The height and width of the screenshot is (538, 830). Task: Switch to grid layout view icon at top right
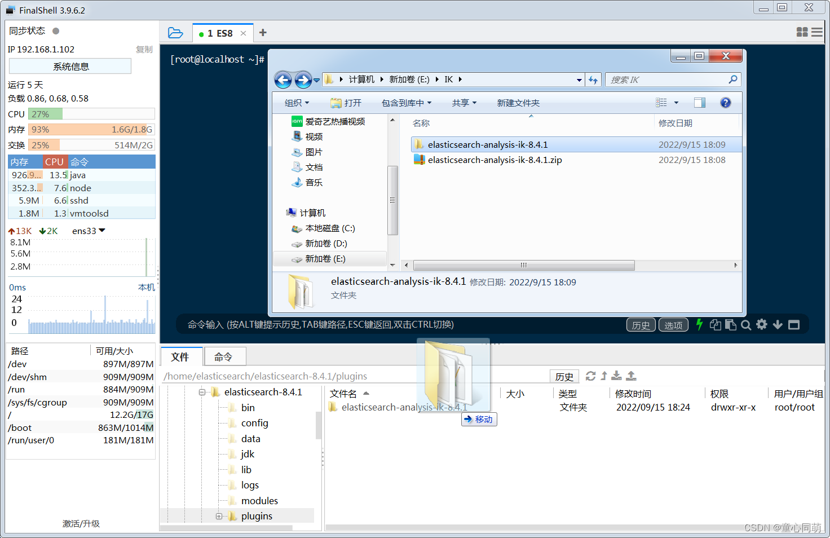click(x=802, y=32)
